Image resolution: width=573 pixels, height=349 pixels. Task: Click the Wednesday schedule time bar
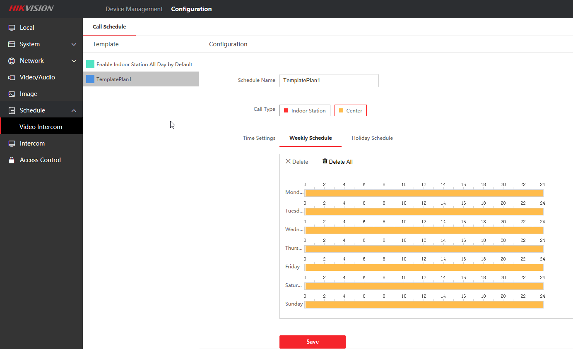pos(424,230)
